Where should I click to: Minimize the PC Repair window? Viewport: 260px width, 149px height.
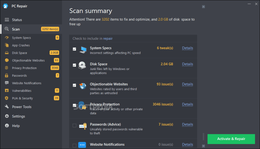click(249, 4)
